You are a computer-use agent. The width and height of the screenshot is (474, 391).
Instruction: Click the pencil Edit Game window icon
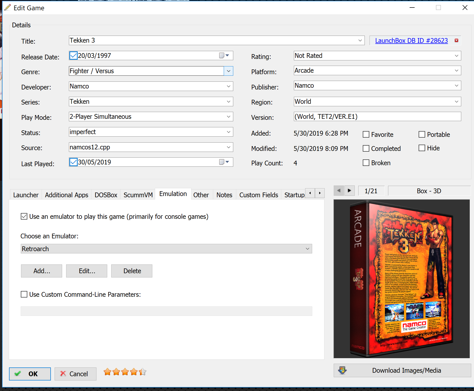pos(8,8)
